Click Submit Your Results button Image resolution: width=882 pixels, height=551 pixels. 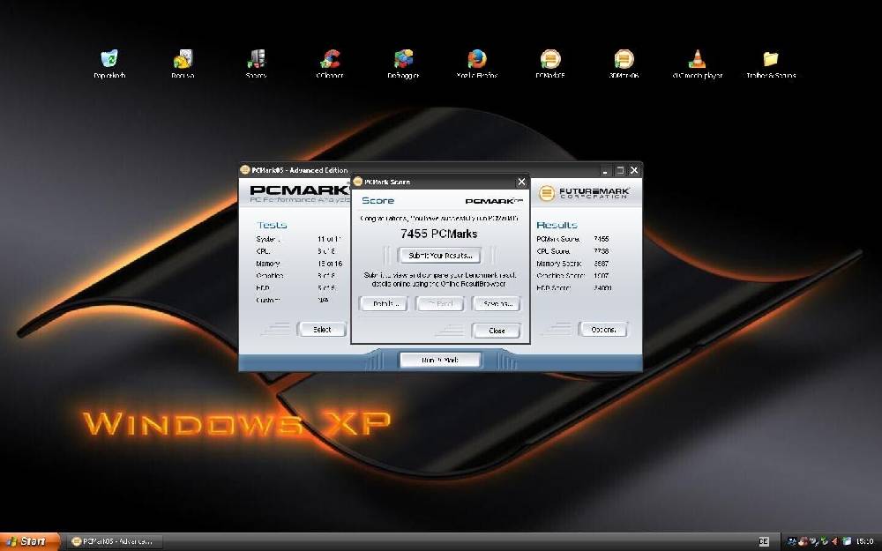point(440,256)
